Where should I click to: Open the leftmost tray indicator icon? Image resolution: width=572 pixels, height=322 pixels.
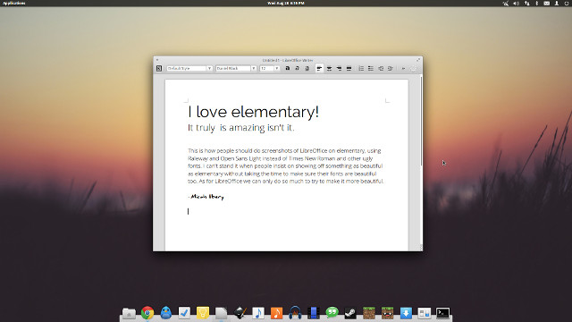pos(505,4)
